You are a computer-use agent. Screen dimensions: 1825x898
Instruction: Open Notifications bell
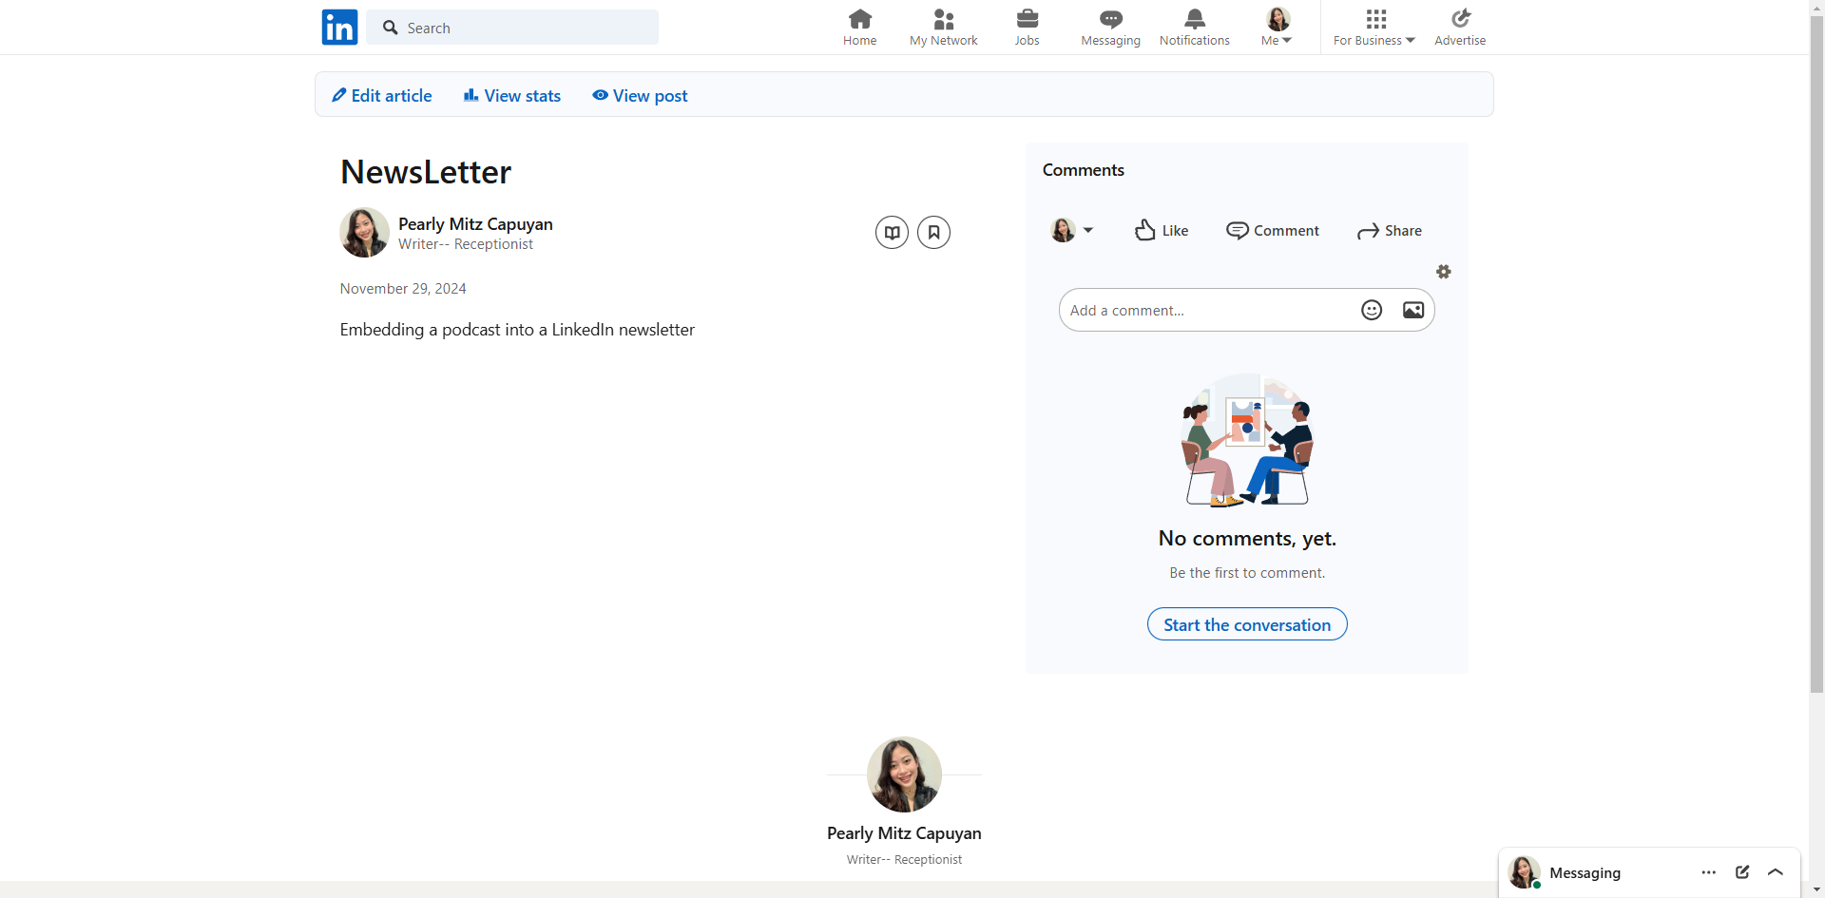pos(1194,28)
